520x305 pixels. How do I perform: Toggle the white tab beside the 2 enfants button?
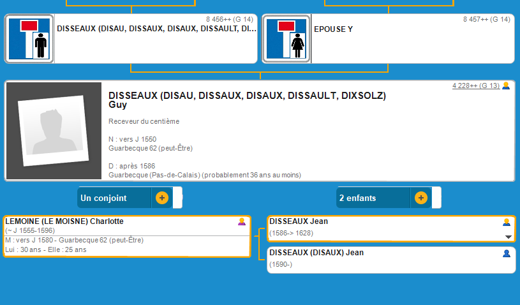[436, 198]
